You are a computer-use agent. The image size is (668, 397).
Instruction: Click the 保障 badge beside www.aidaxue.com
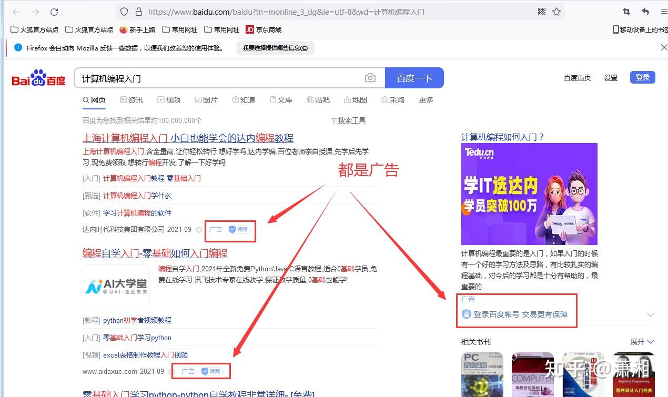pos(212,371)
